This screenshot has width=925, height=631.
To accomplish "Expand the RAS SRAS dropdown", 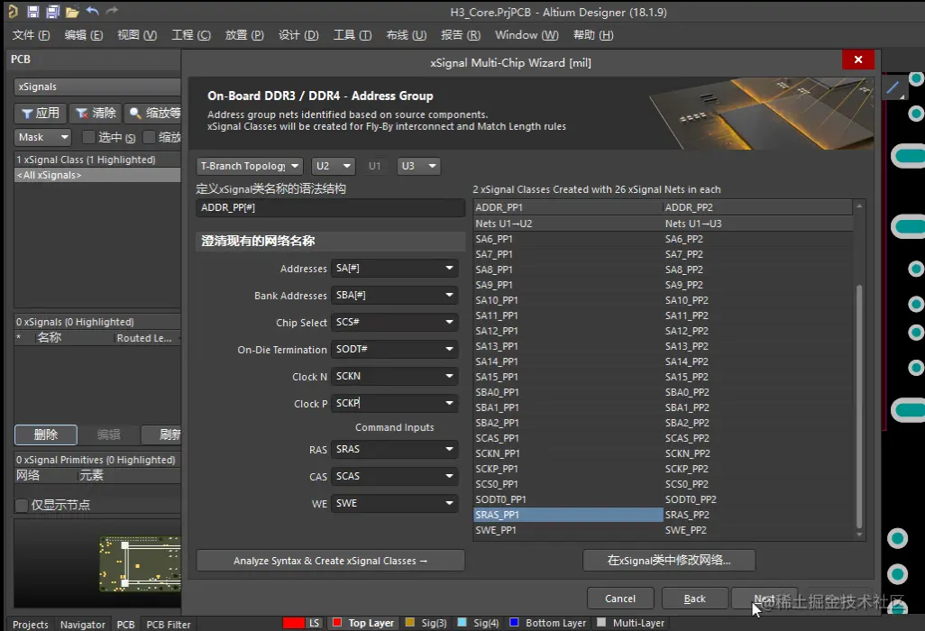I will pos(449,450).
